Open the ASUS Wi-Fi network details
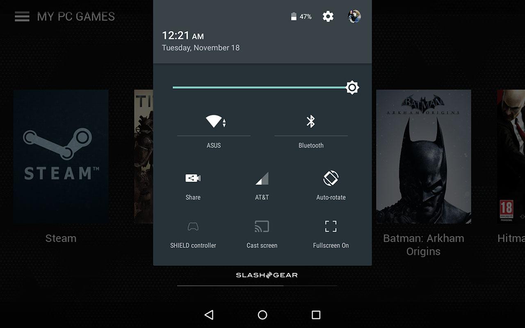 pyautogui.click(x=214, y=146)
